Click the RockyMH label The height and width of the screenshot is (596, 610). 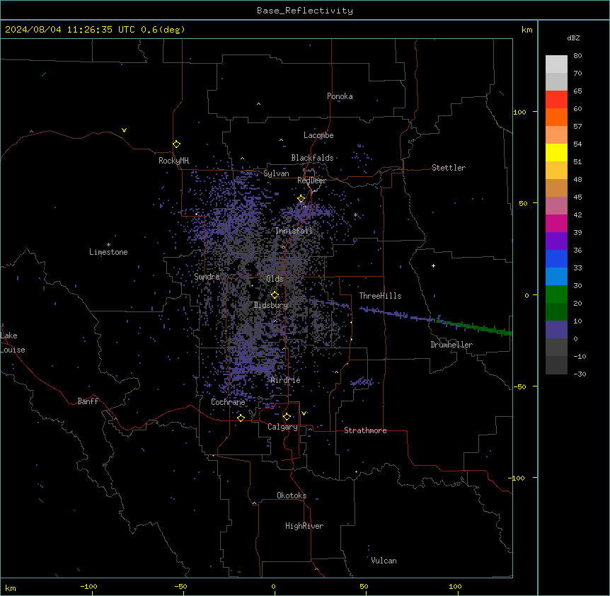[x=174, y=161]
